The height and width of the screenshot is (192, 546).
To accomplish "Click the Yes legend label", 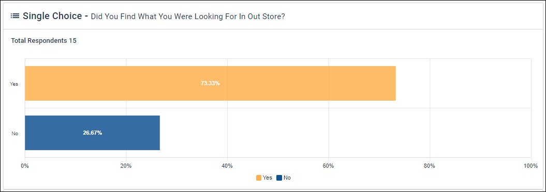I will (x=268, y=178).
